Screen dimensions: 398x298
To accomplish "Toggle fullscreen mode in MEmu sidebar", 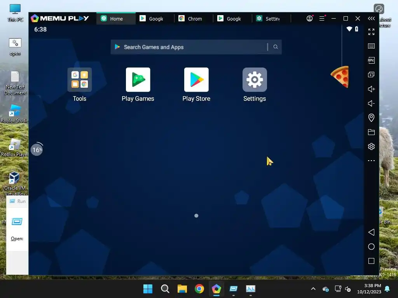I will click(x=371, y=32).
